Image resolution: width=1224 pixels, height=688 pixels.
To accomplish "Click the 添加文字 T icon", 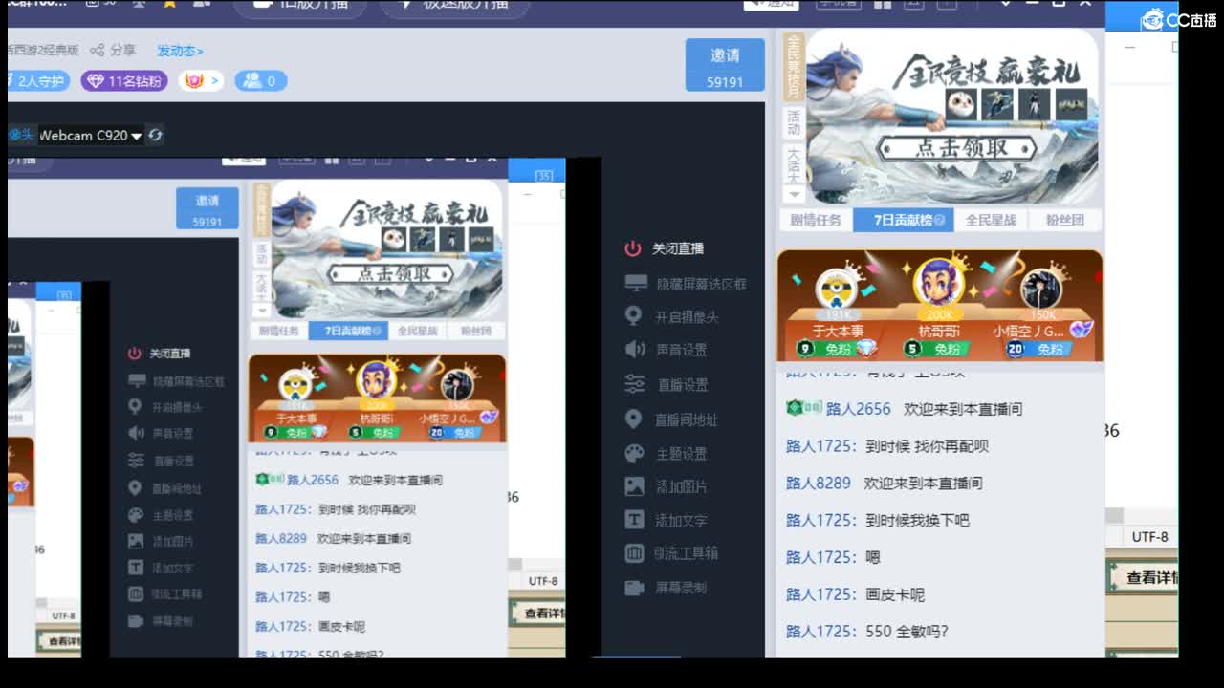I will pyautogui.click(x=635, y=520).
